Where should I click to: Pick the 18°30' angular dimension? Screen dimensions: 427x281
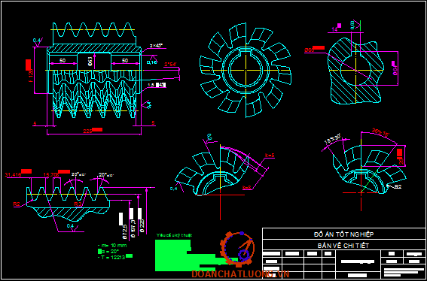333,141
